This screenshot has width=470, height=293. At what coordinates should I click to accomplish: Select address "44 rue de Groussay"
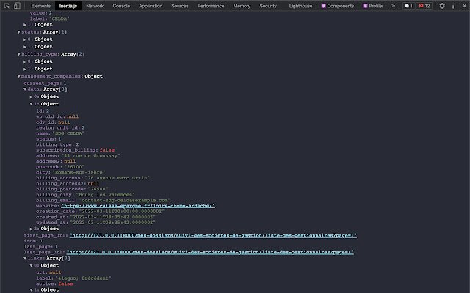coord(91,156)
